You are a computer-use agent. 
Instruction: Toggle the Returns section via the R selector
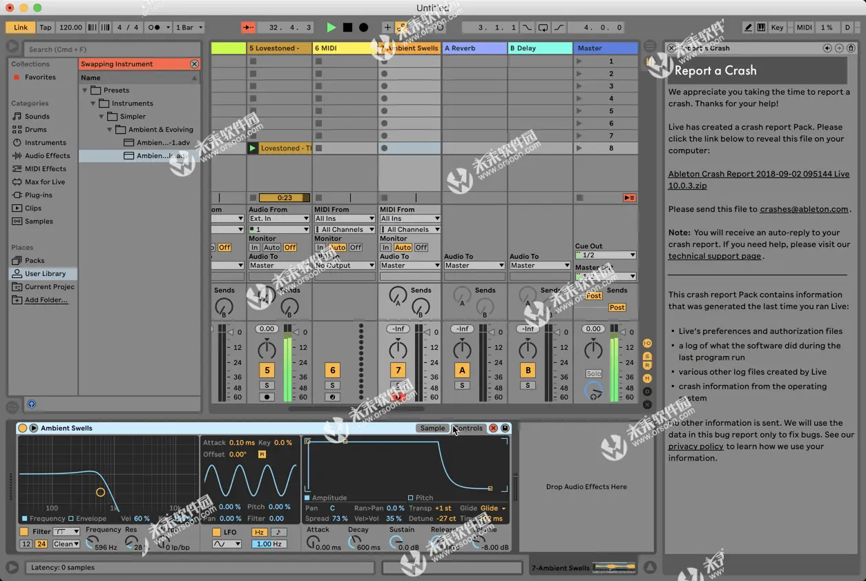[647, 366]
